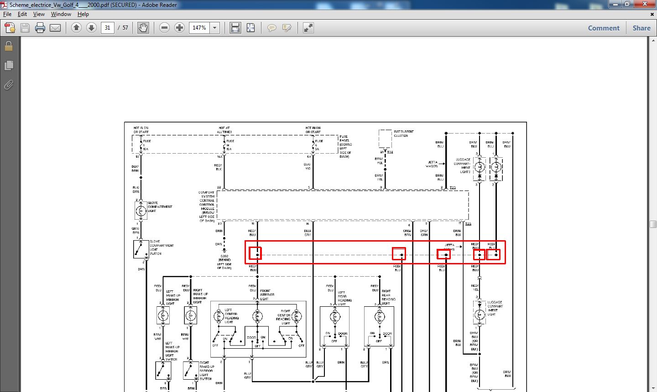This screenshot has height=392, width=657.
Task: Click the 'LUGGAGE COMPARTMENT LIGHTS' label
Action: 462,166
